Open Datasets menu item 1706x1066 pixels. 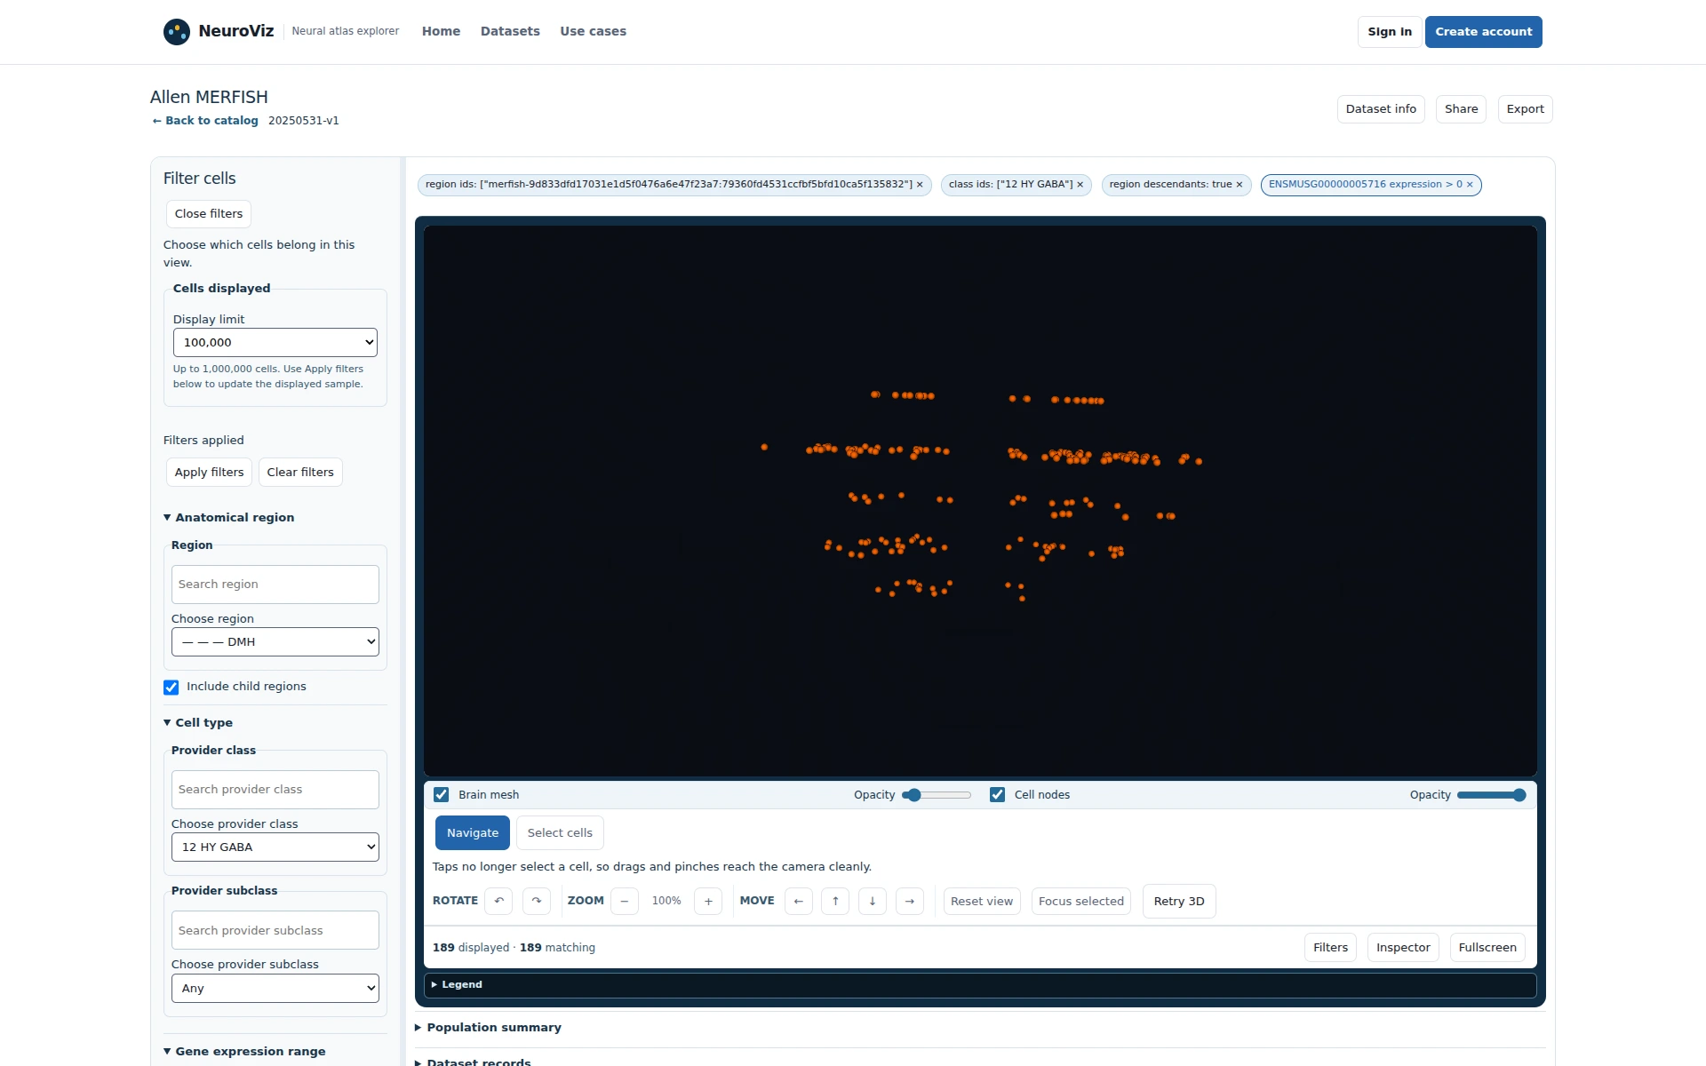coord(510,31)
